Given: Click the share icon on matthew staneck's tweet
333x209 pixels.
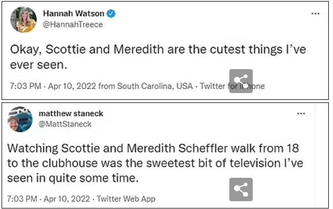Looking at the screenshot, I should coord(241,189).
